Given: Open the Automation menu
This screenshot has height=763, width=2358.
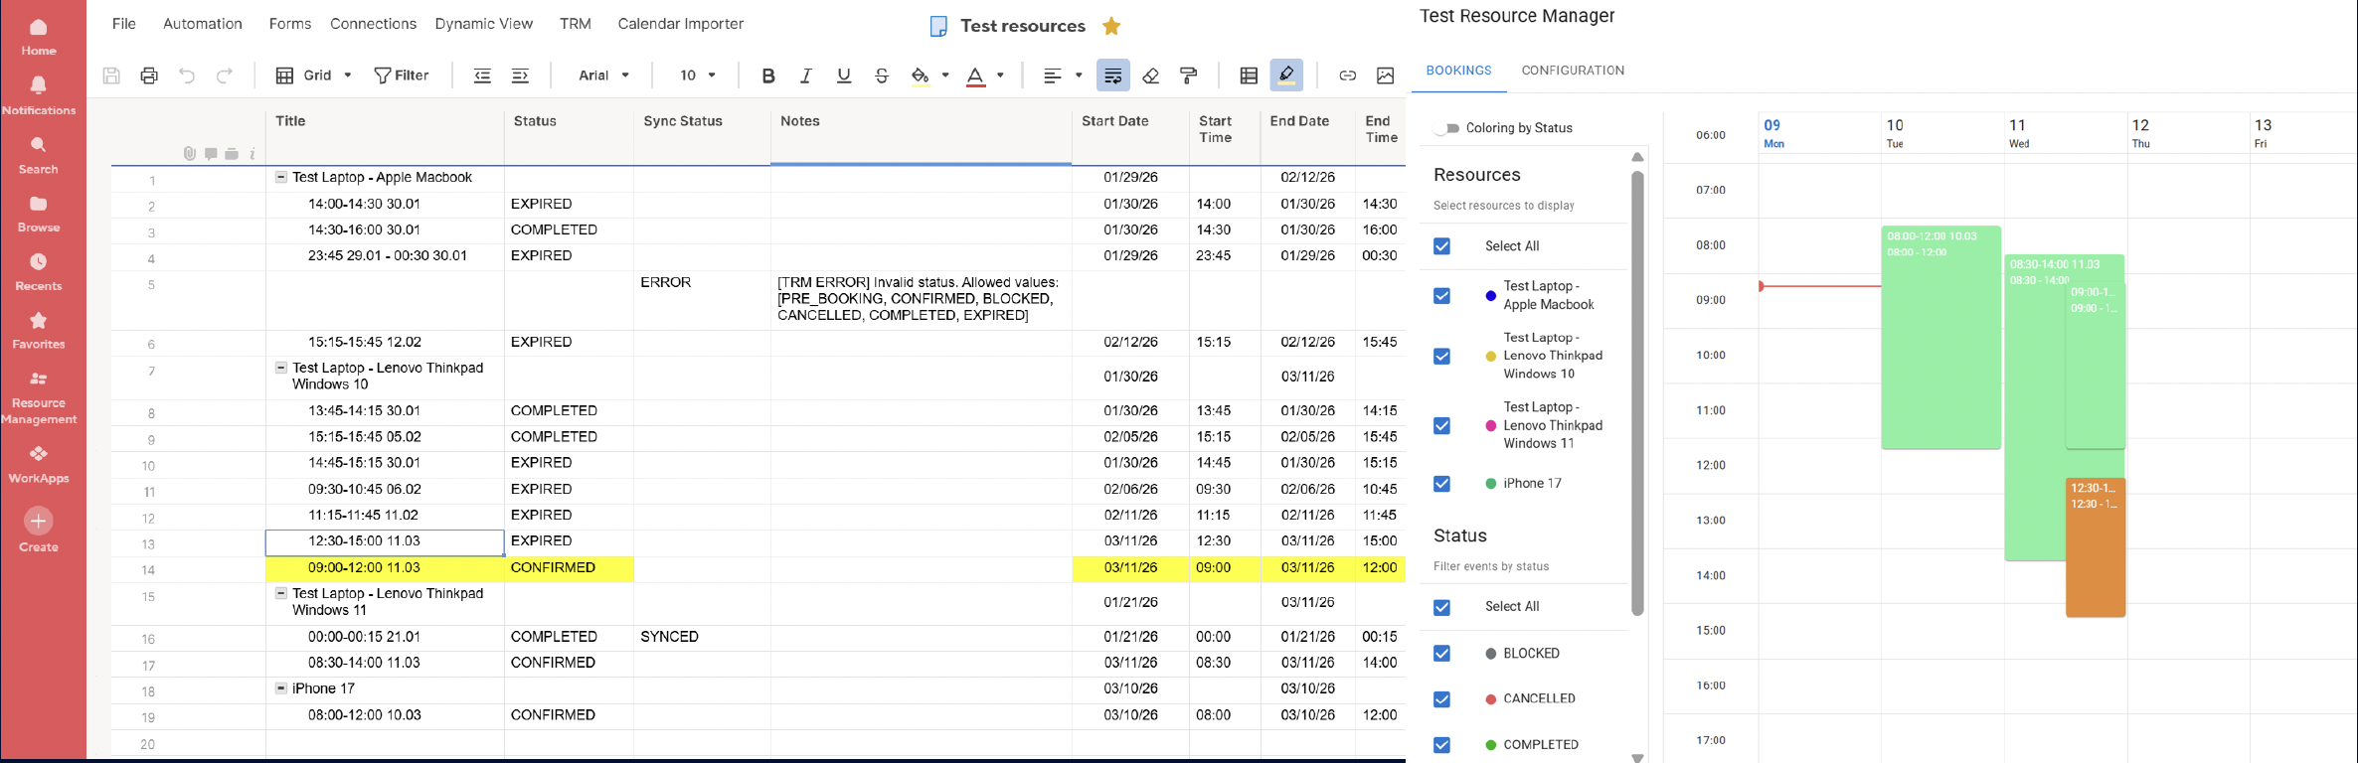Looking at the screenshot, I should pyautogui.click(x=202, y=24).
